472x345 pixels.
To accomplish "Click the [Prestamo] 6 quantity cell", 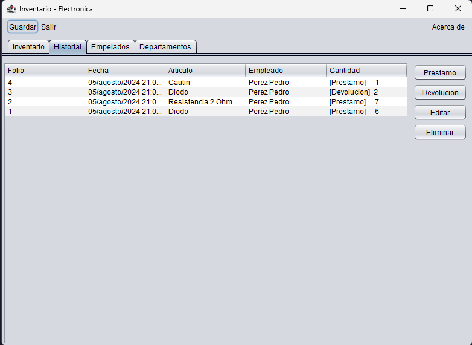I will (x=366, y=112).
